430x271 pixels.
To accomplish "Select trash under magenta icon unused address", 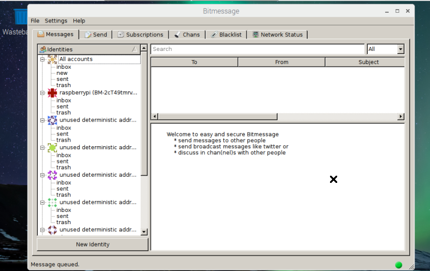I will tap(64, 195).
